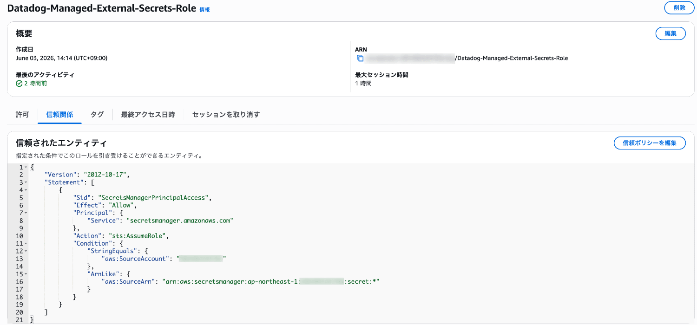Click the 最大セッション時間 label
Image resolution: width=697 pixels, height=325 pixels.
point(381,75)
